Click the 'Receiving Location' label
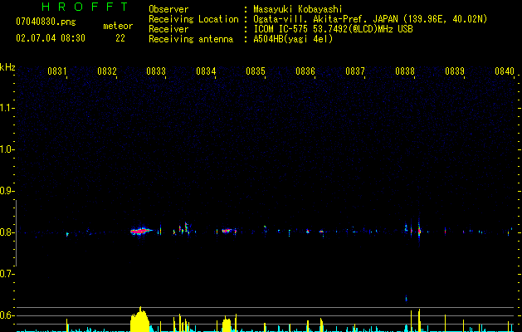Image resolution: width=522 pixels, height=332 pixels. pyautogui.click(x=193, y=19)
